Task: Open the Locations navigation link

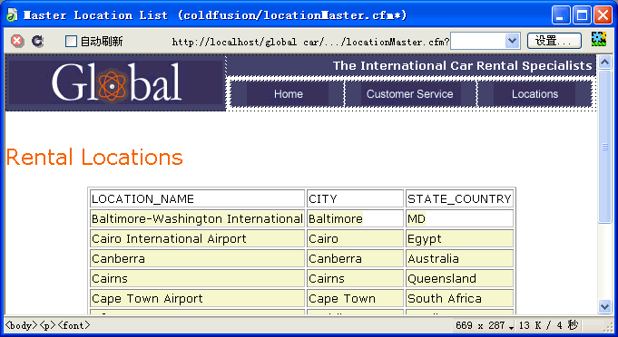Action: tap(535, 94)
